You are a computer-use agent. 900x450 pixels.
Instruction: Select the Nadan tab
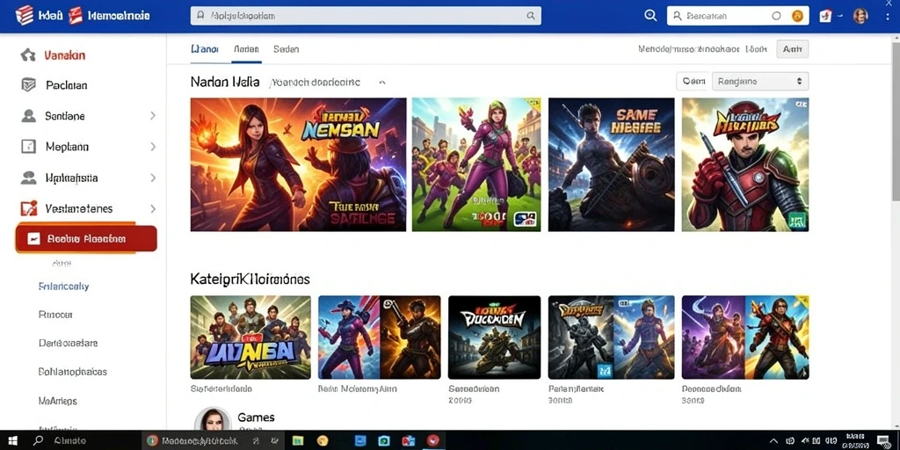[x=246, y=49]
